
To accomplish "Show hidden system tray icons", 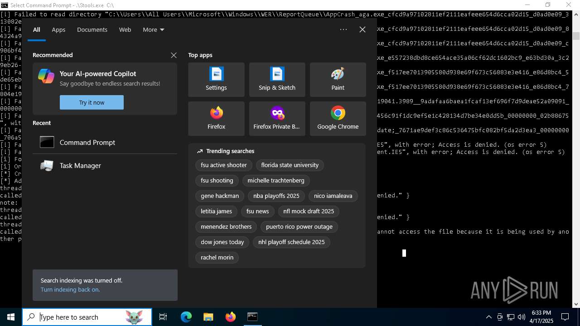I will [x=488, y=317].
